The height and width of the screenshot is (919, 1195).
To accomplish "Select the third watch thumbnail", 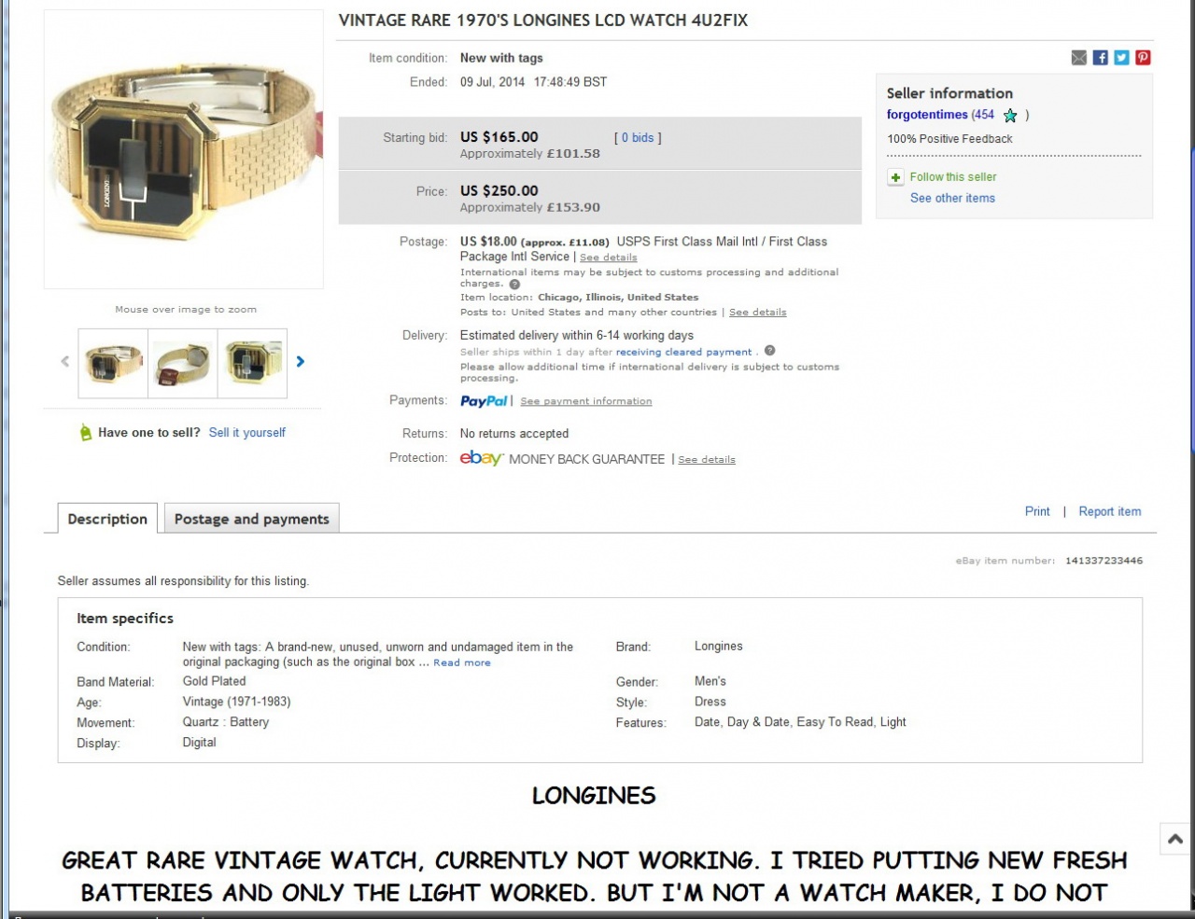I will (253, 364).
